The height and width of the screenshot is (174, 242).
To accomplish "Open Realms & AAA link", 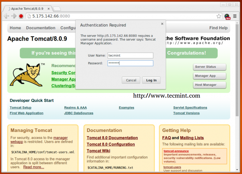I will pos(75,108).
